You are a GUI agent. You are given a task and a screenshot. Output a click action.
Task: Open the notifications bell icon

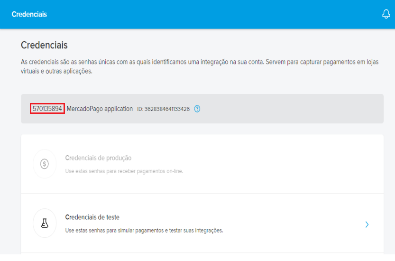pos(386,14)
